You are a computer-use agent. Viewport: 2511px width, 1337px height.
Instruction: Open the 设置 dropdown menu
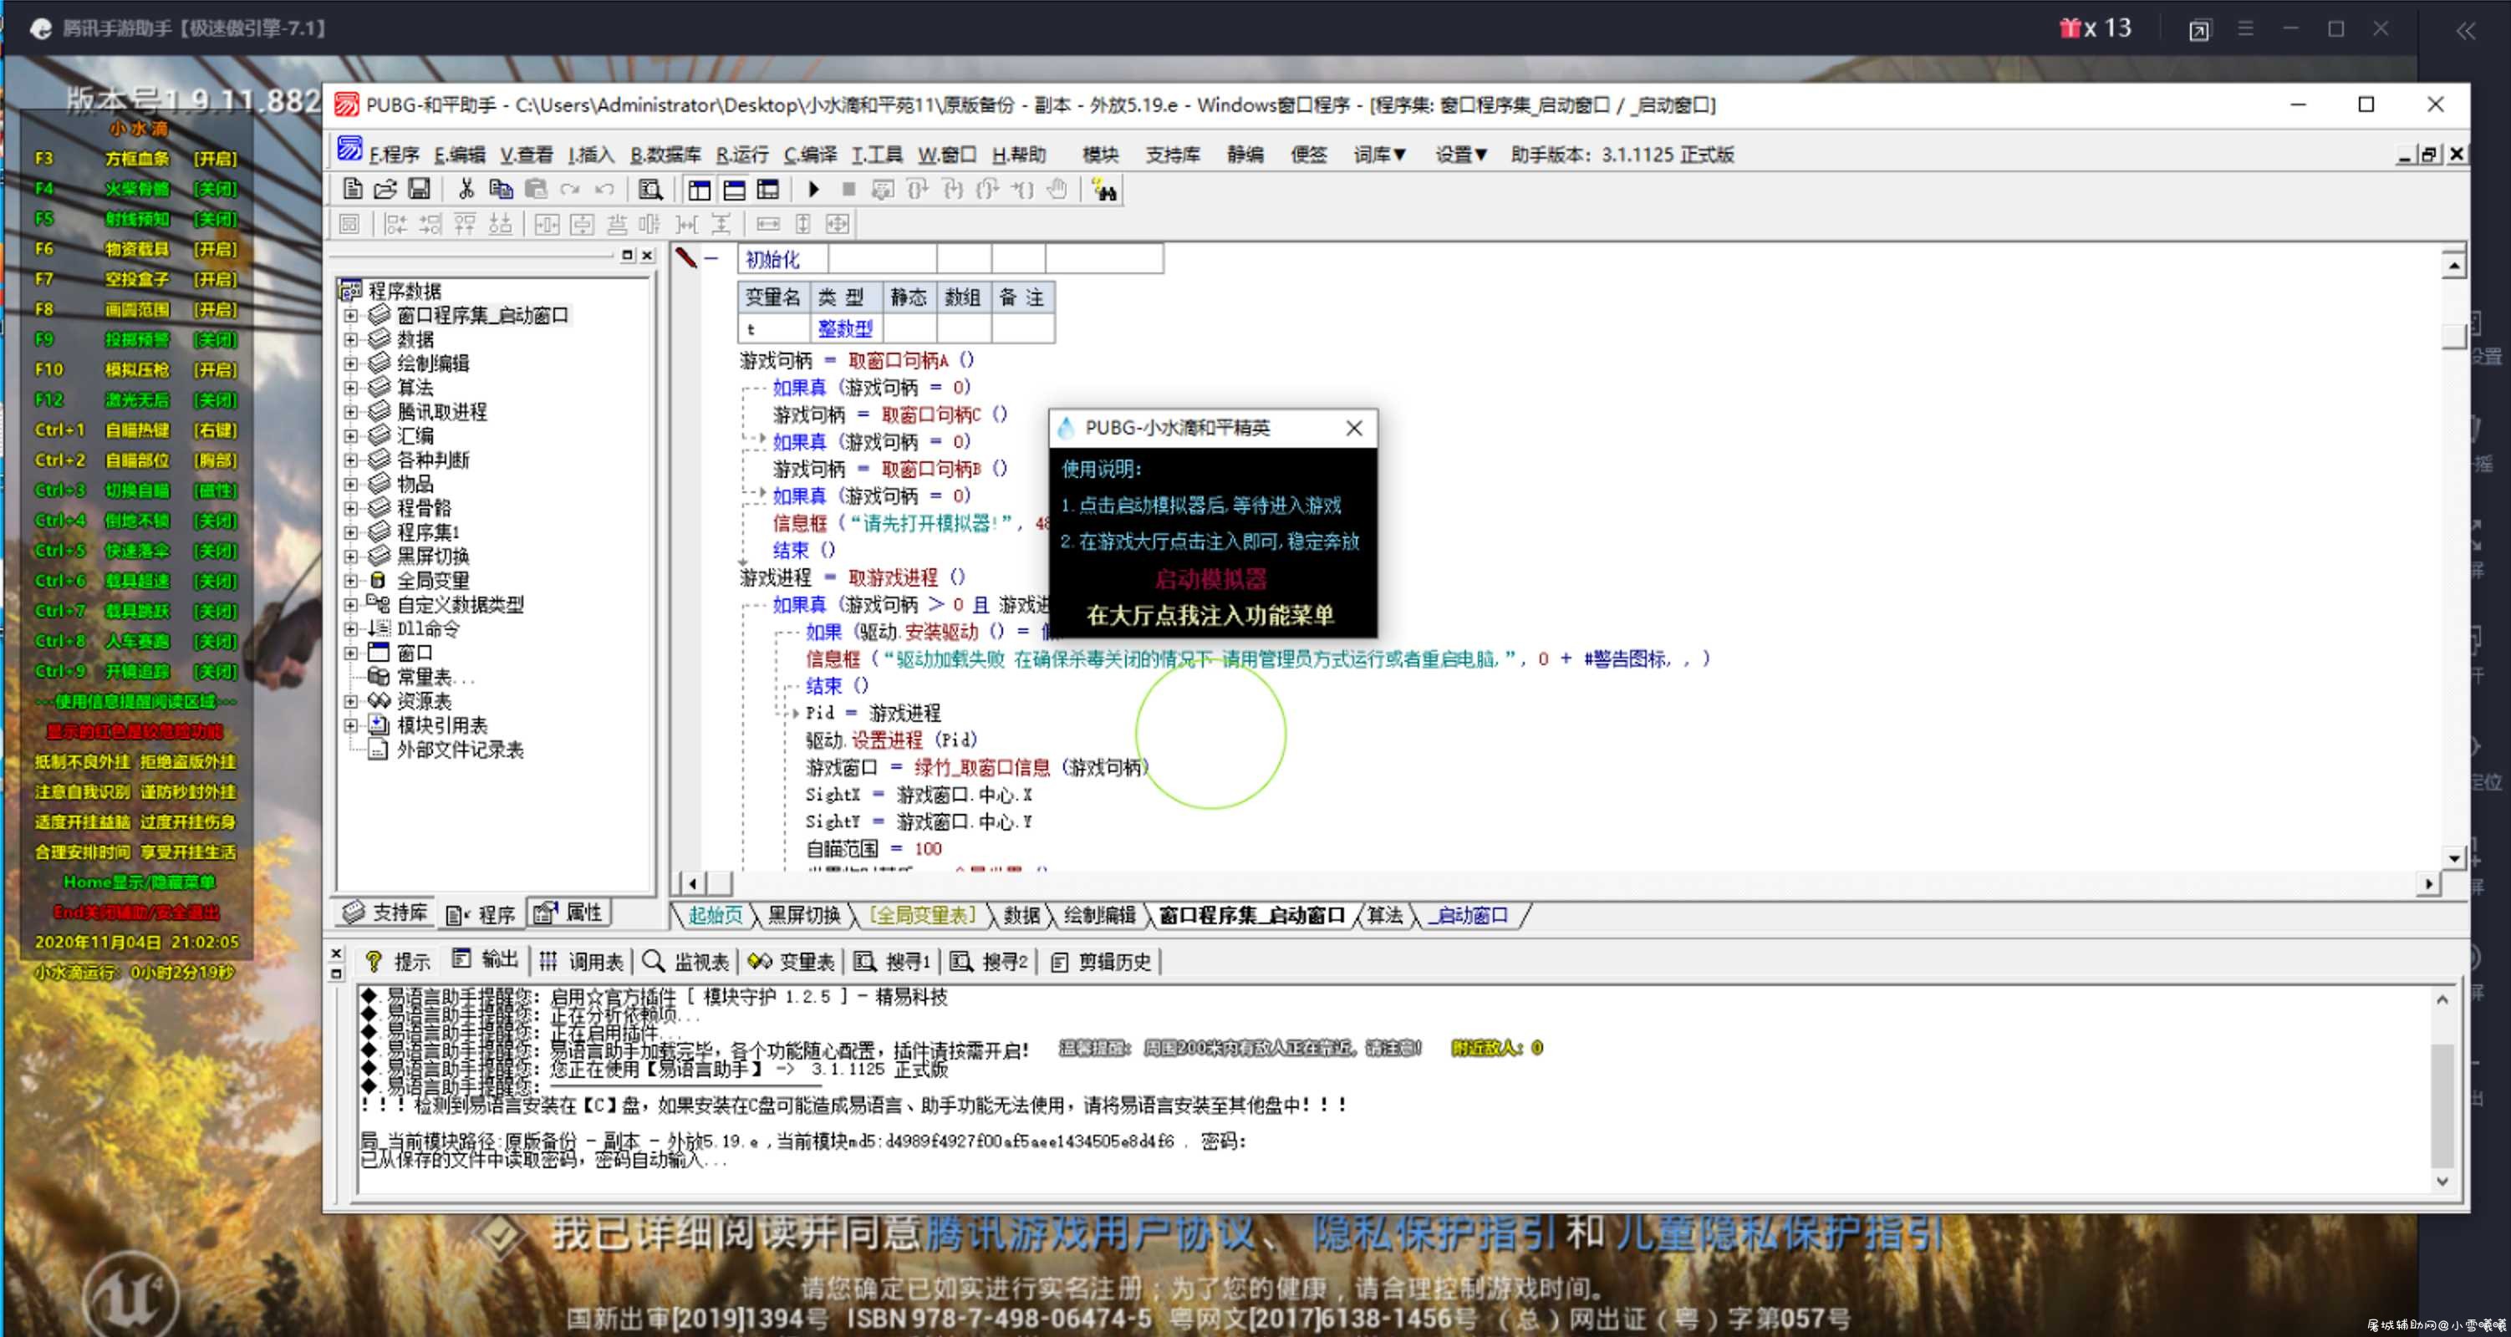(x=1461, y=155)
